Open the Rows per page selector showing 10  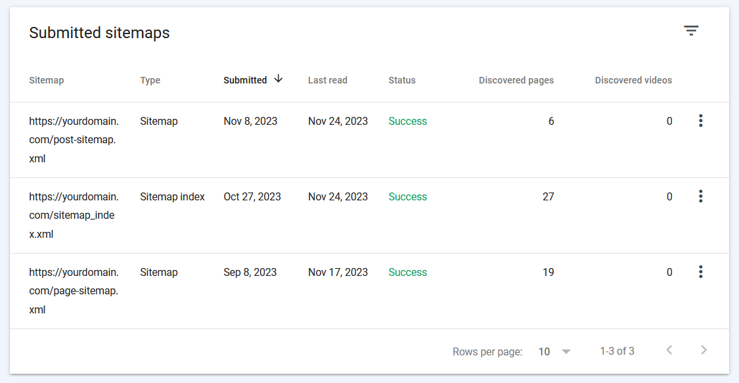click(x=545, y=351)
